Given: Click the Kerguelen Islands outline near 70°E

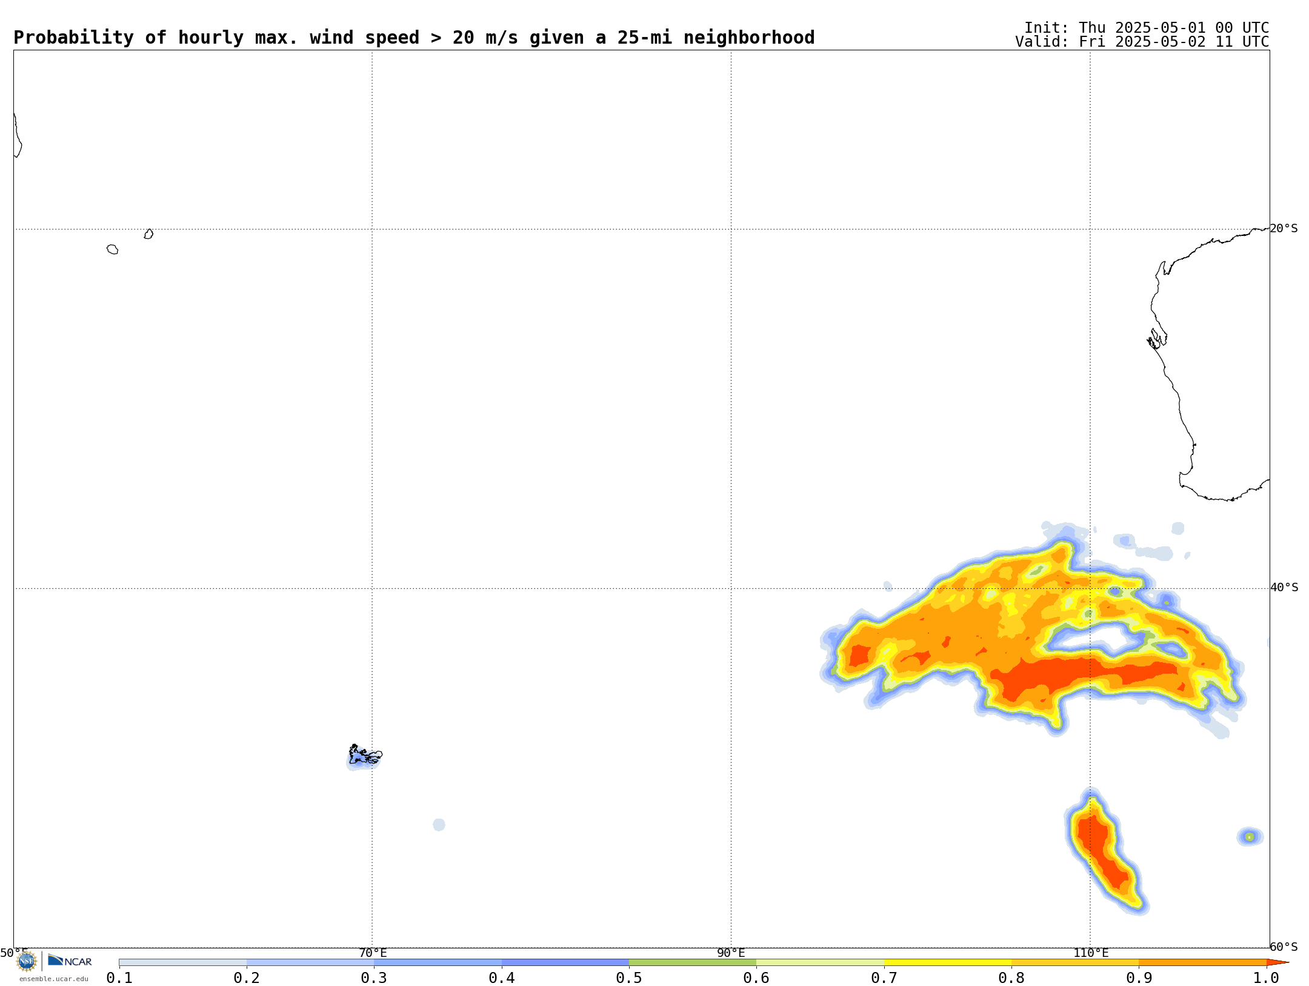Looking at the screenshot, I should (x=365, y=755).
